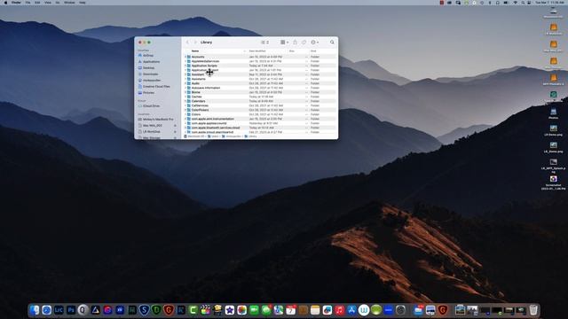This screenshot has width=568, height=319.
Task: Select the AppleMediaServices folder row
Action: 260,61
